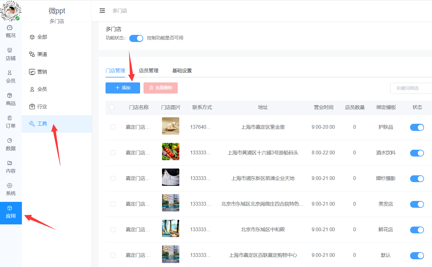Click the plus icon in 添加 button

118,88
